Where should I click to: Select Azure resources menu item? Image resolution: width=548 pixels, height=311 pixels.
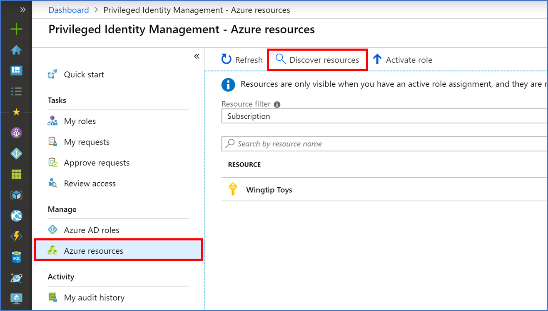94,251
